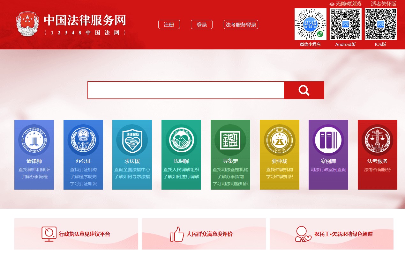Click the 注册 button

[169, 25]
